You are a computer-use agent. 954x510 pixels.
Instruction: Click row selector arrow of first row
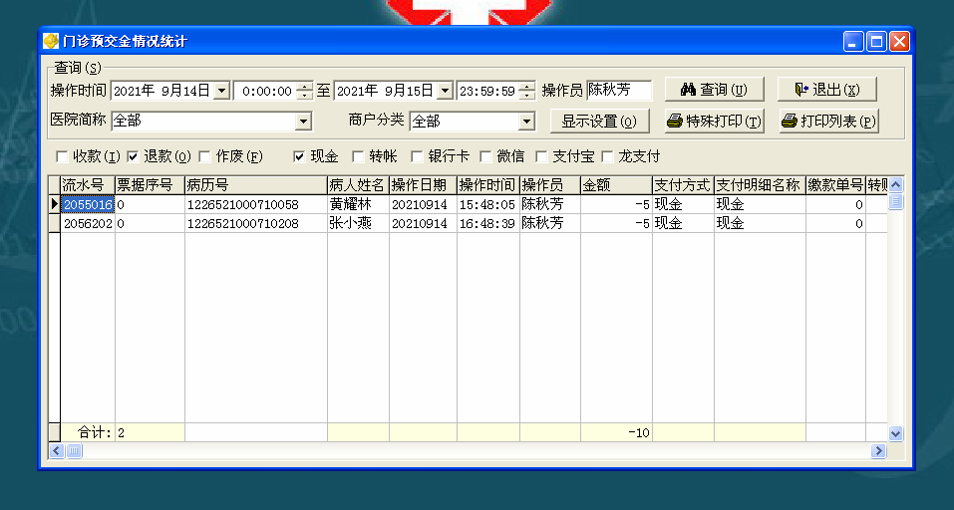click(x=55, y=205)
